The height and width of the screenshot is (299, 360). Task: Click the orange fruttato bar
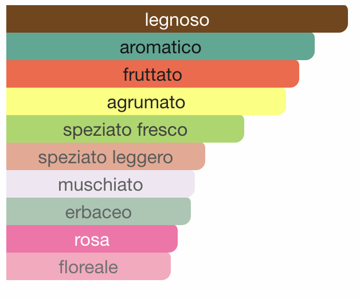point(152,74)
